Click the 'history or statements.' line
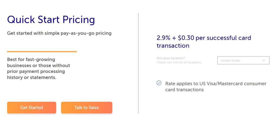The image size is (277, 130). tap(32, 78)
